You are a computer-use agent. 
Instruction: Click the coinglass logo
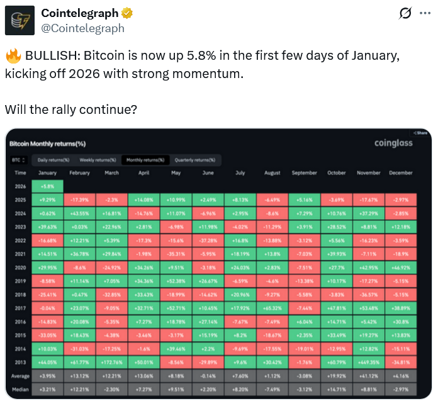pos(393,143)
